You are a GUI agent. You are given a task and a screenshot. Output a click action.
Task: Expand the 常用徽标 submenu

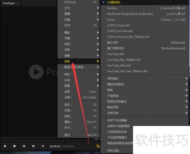click(x=144, y=78)
